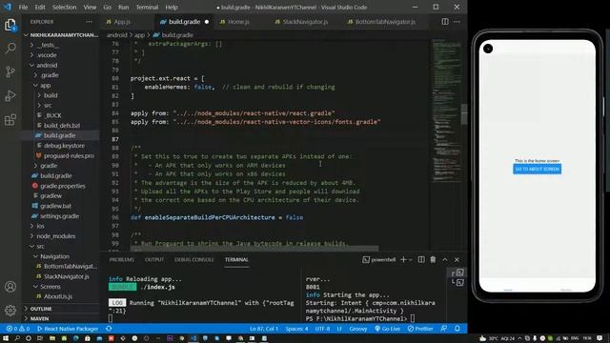The image size is (610, 343).
Task: Show the Debug Console panel tab
Action: tap(194, 259)
